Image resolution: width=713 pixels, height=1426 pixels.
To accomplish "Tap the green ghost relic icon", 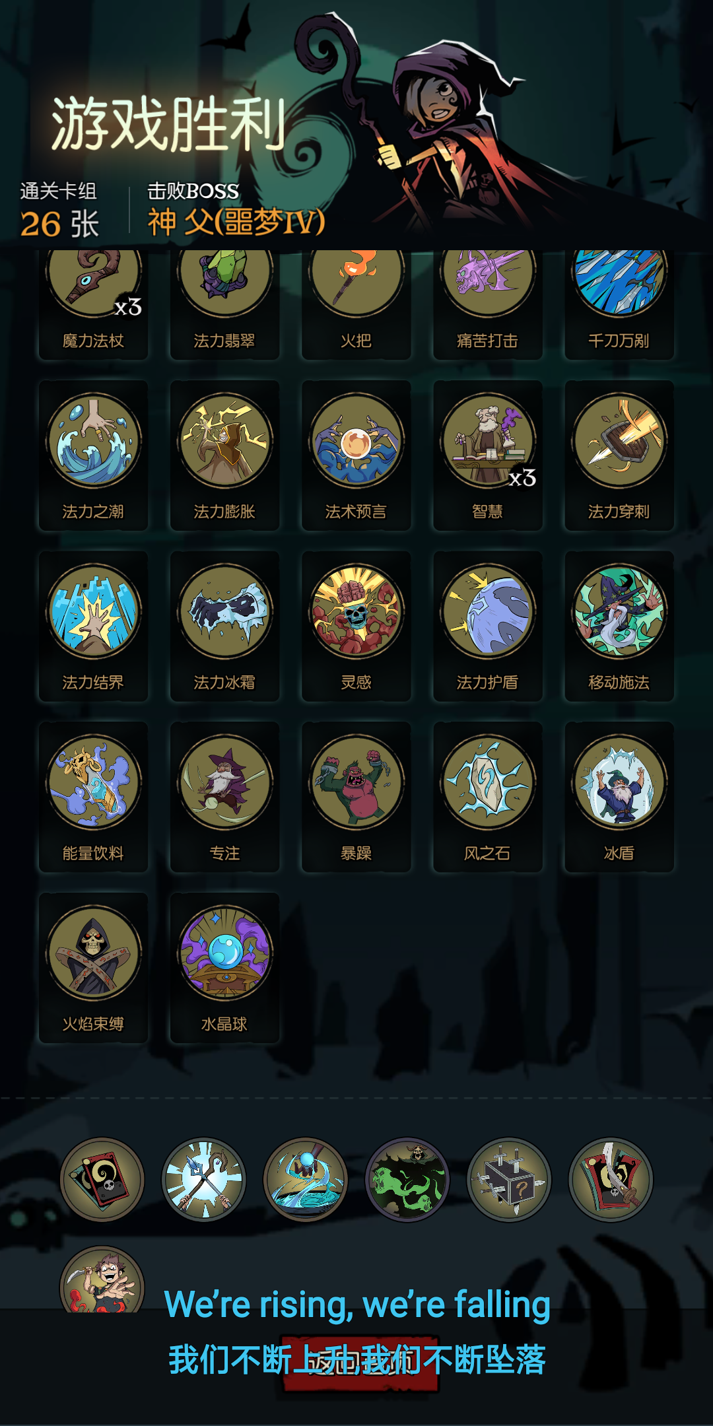I will (x=407, y=1179).
